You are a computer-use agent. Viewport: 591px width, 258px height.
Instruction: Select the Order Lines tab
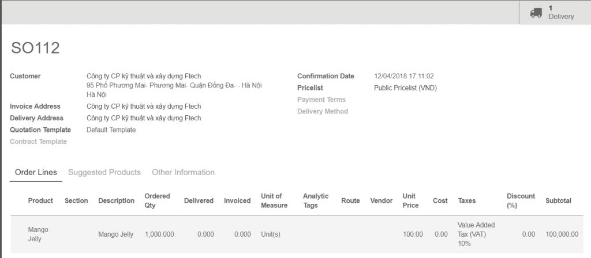pos(36,172)
